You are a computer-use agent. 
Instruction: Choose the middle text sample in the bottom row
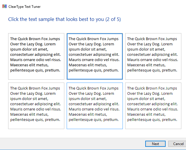(95, 106)
